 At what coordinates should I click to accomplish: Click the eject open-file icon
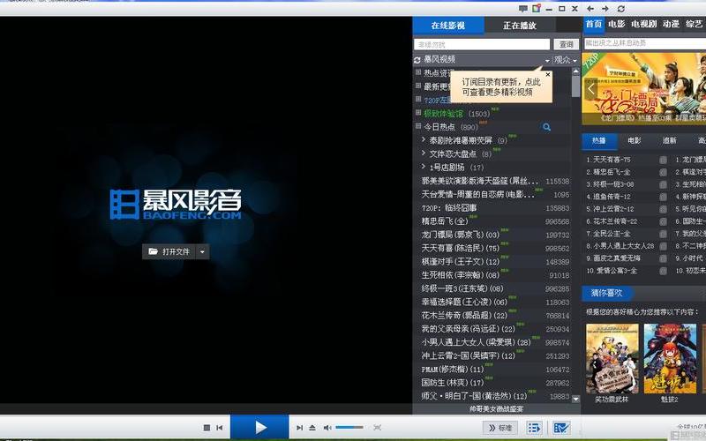pyautogui.click(x=312, y=428)
